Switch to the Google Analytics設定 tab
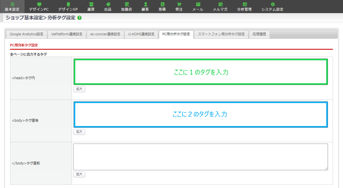 [26, 34]
